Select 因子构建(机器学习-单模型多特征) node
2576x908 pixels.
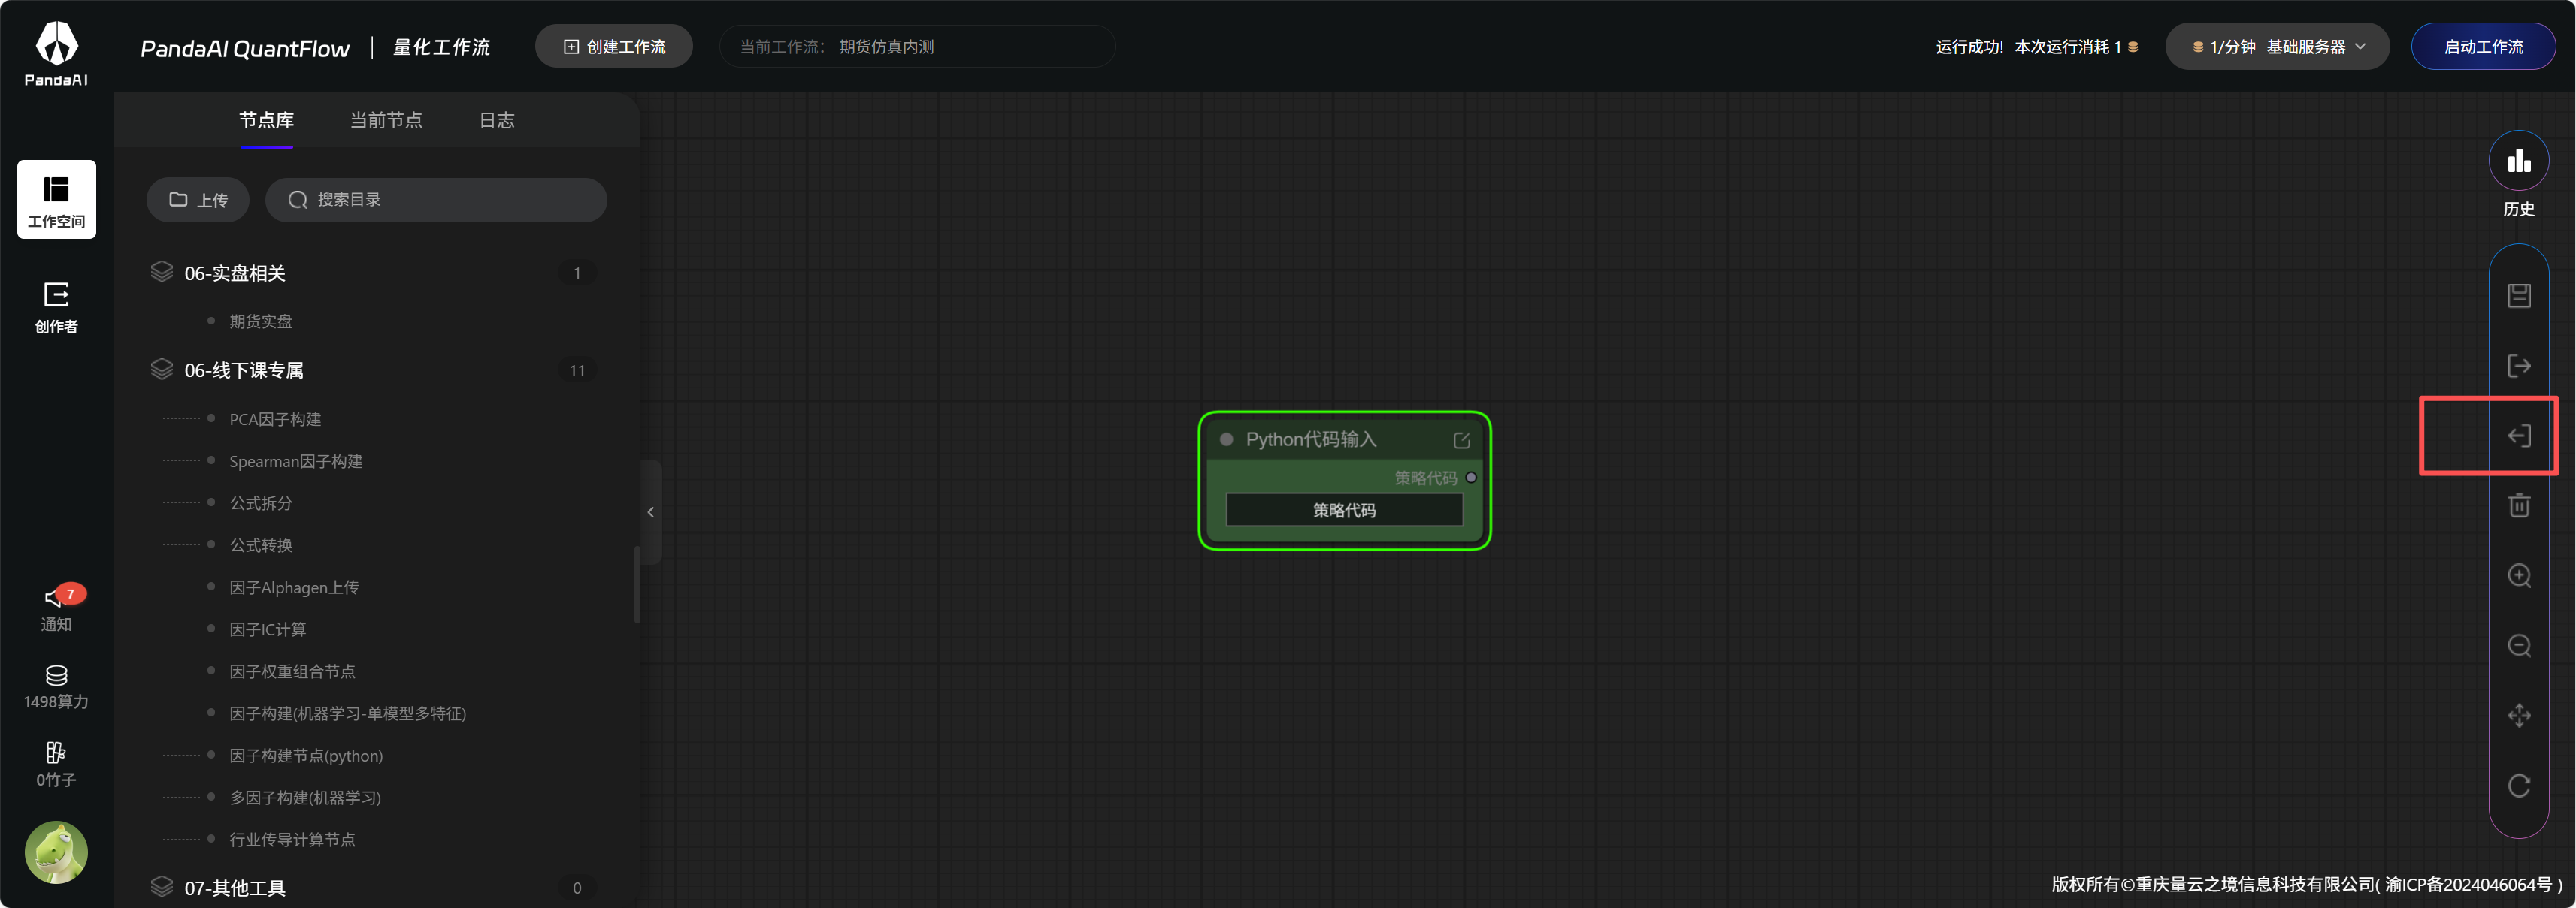coord(348,713)
